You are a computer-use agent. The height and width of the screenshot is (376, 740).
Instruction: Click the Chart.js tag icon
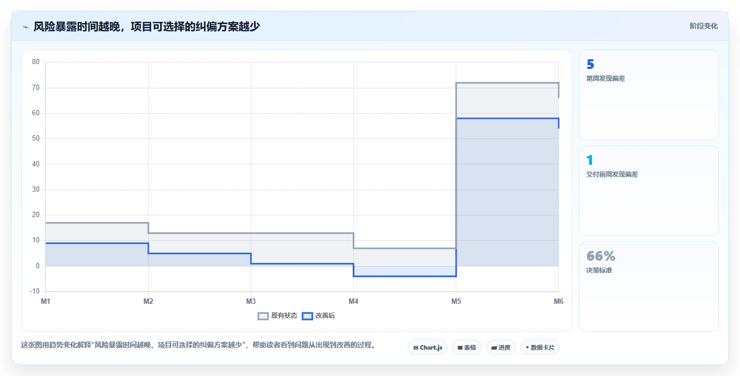click(416, 348)
